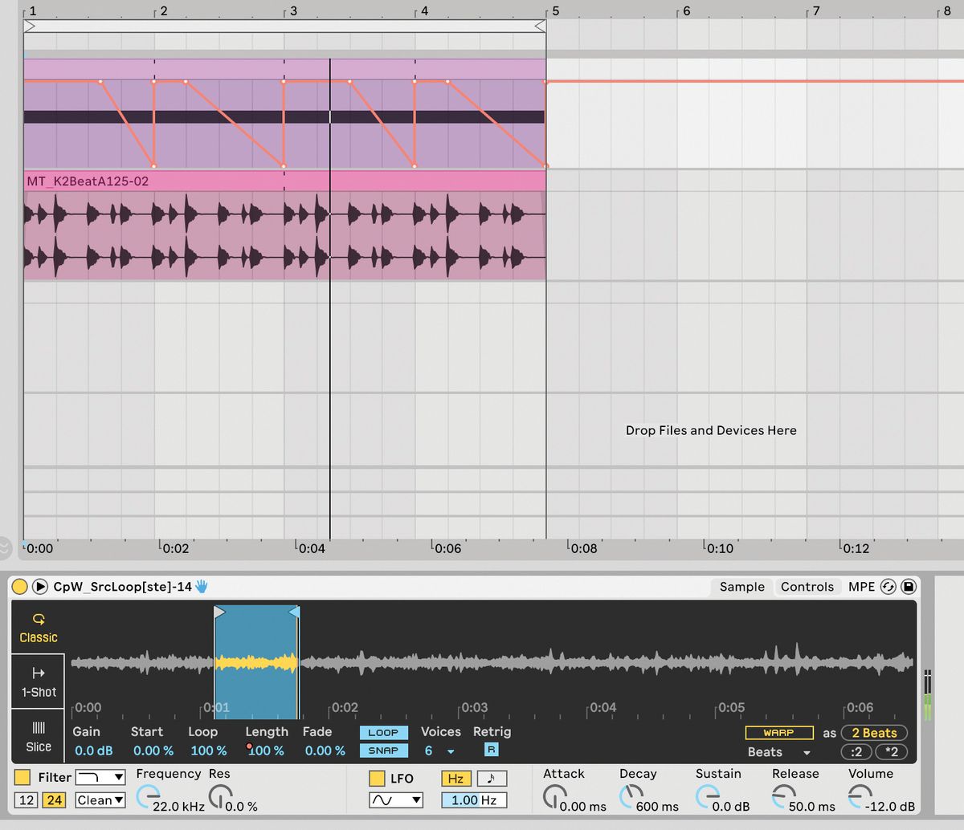Switch to the Controls tab
Viewport: 964px width, 830px height.
click(807, 587)
